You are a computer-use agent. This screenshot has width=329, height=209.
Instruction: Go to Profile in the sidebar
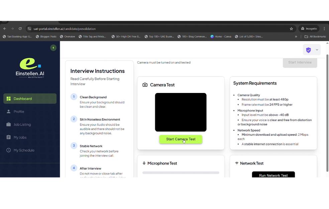coord(19,112)
